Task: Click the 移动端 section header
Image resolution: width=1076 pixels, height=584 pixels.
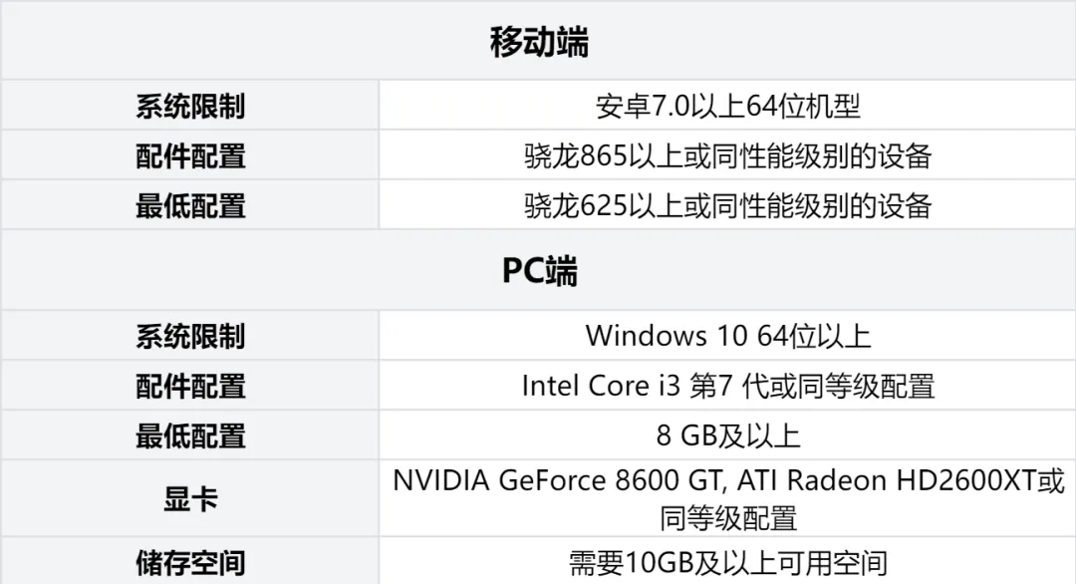Action: [x=538, y=43]
